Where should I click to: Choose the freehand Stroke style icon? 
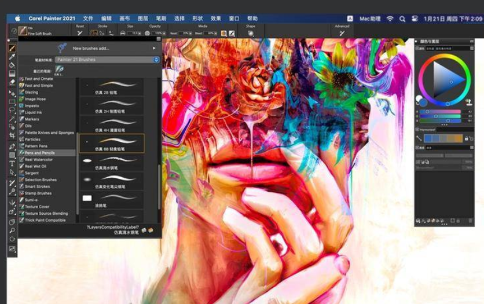pos(94,33)
